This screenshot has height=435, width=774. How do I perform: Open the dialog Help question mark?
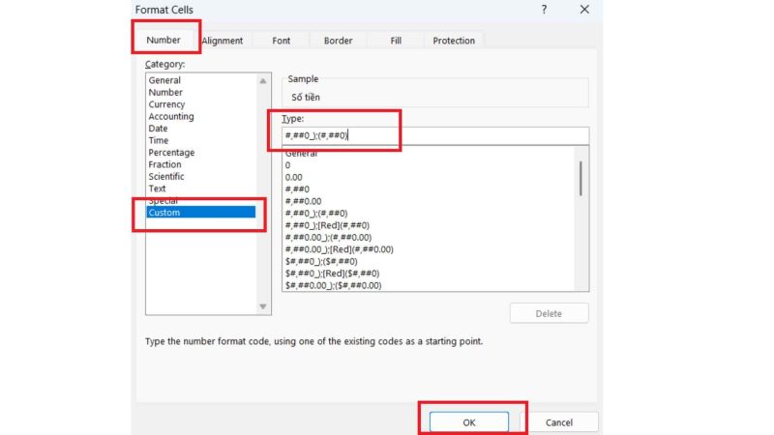544,10
